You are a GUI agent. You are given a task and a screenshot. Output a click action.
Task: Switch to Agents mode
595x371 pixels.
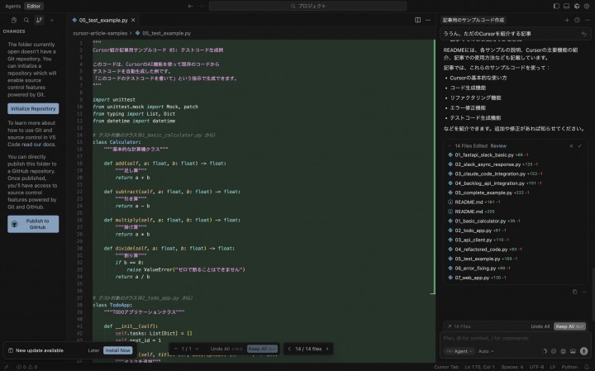[12, 6]
